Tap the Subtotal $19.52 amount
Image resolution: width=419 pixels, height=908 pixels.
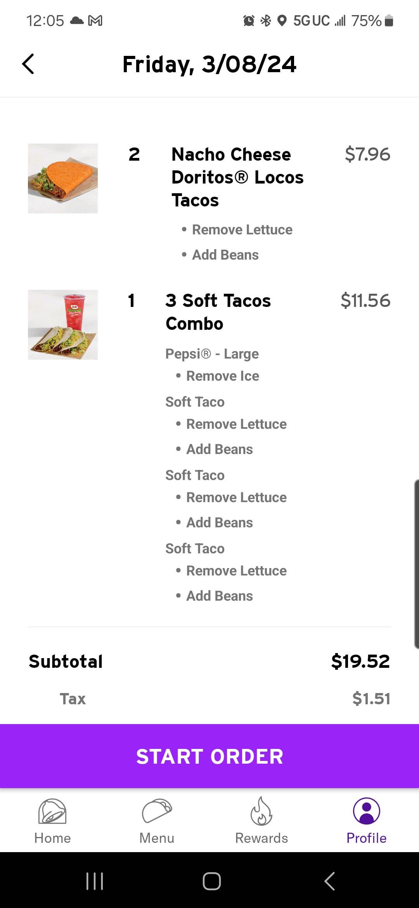tap(360, 661)
